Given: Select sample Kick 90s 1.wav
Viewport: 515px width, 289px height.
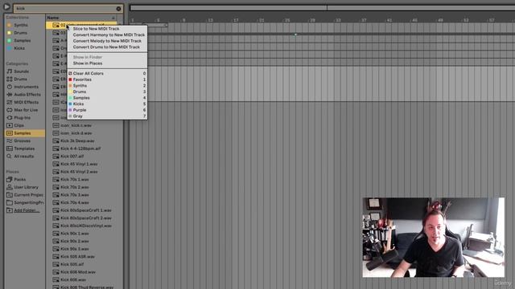Looking at the screenshot, I should (75, 234).
